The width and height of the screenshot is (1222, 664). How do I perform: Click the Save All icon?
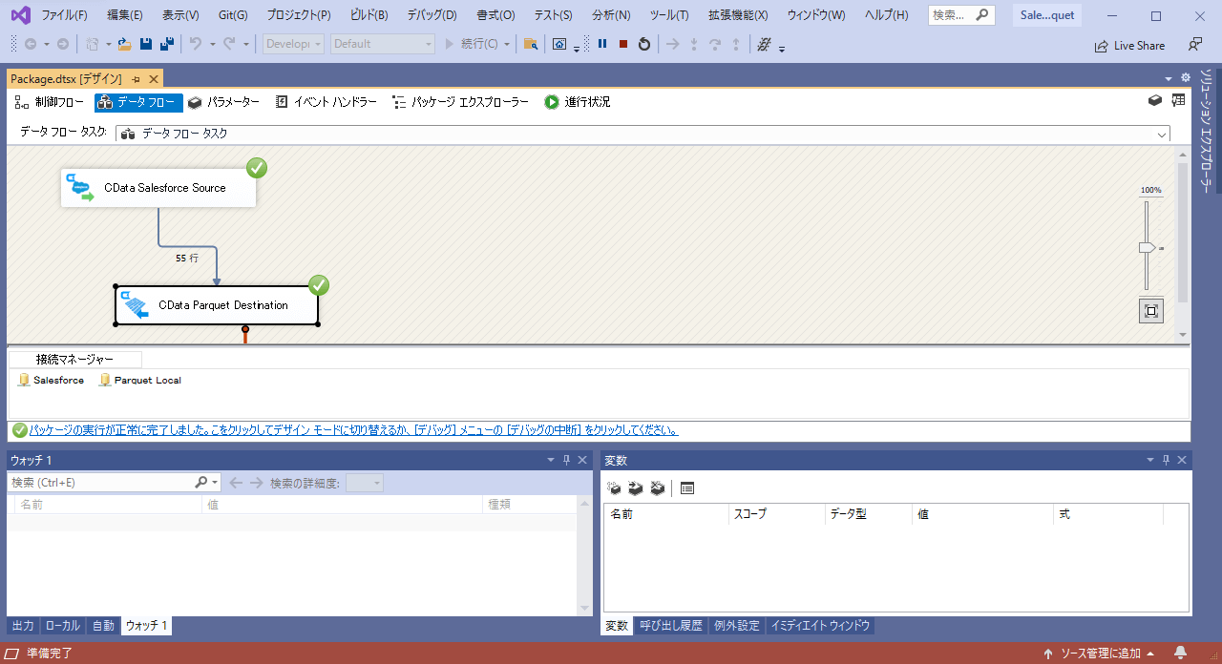click(x=166, y=44)
